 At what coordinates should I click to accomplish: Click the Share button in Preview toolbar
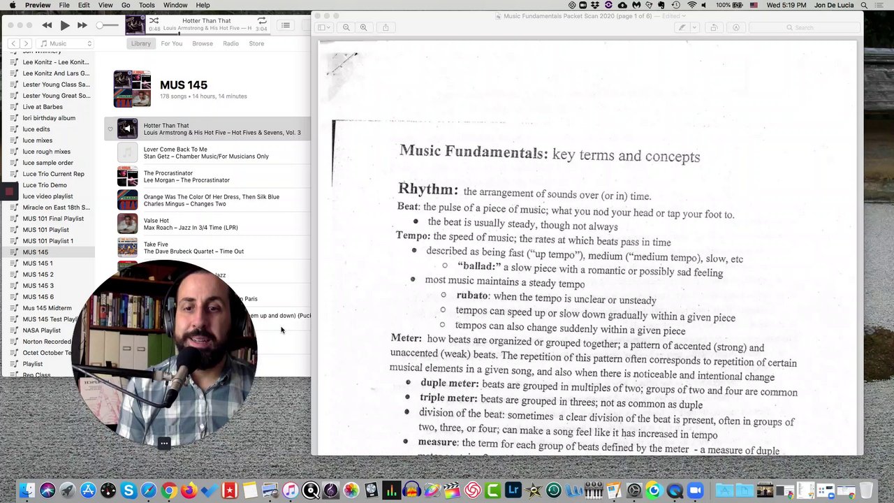pyautogui.click(x=386, y=27)
